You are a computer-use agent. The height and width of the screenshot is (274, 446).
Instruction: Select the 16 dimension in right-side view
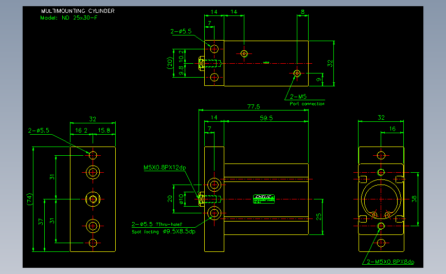pyautogui.click(x=392, y=129)
